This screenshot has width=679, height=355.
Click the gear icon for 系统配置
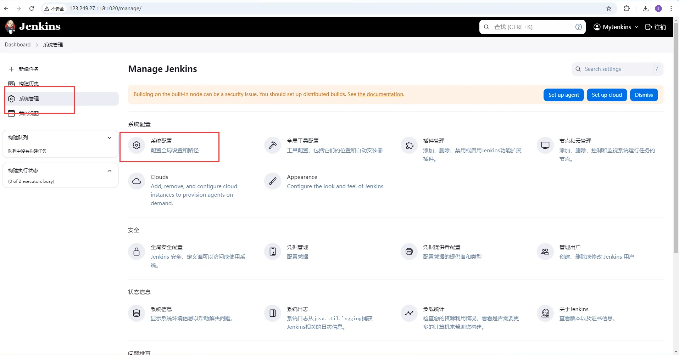(x=137, y=145)
